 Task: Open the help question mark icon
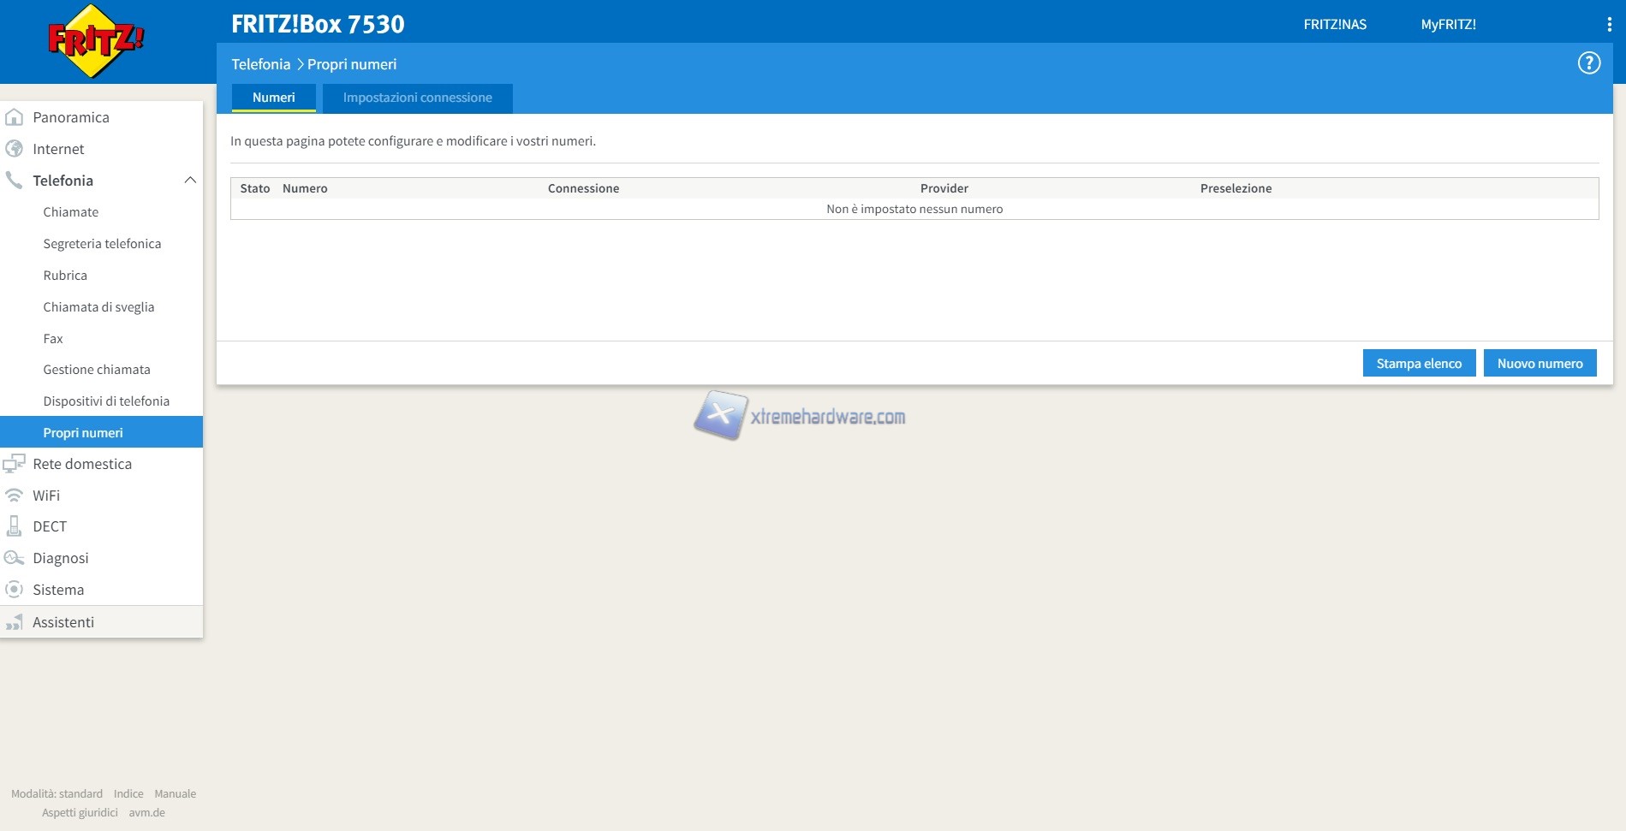[x=1588, y=63]
